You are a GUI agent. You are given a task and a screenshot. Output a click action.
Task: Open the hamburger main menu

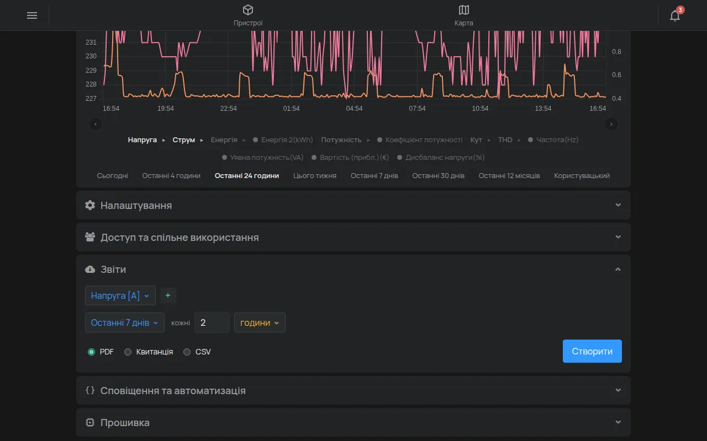click(x=32, y=15)
